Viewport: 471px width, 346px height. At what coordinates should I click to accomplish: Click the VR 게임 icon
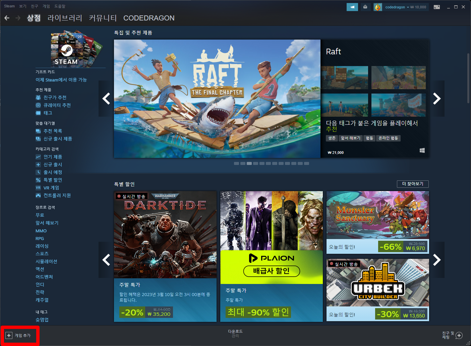tap(38, 188)
